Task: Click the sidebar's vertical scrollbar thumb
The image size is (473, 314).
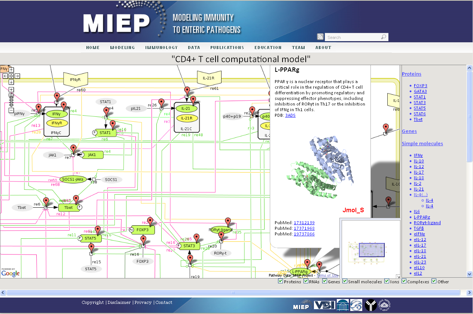Action: 470,116
